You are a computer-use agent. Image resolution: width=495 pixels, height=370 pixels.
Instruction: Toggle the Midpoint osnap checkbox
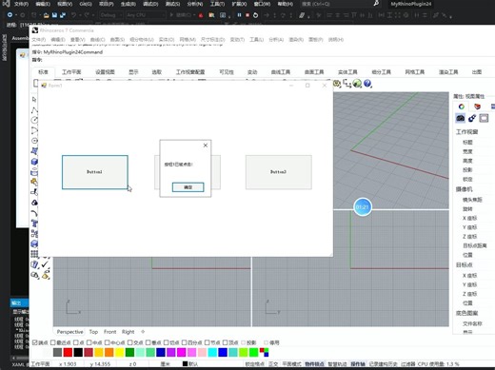(x=89, y=342)
